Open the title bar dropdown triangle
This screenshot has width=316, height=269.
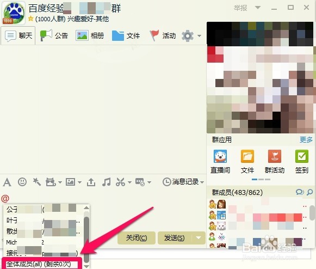[258, 8]
